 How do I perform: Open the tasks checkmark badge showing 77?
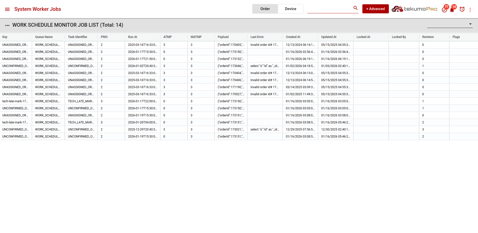tap(444, 9)
